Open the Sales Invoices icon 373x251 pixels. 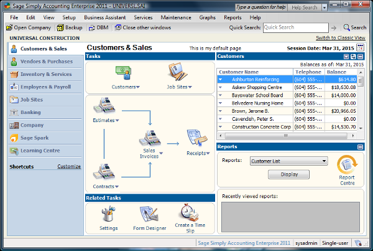click(150, 138)
